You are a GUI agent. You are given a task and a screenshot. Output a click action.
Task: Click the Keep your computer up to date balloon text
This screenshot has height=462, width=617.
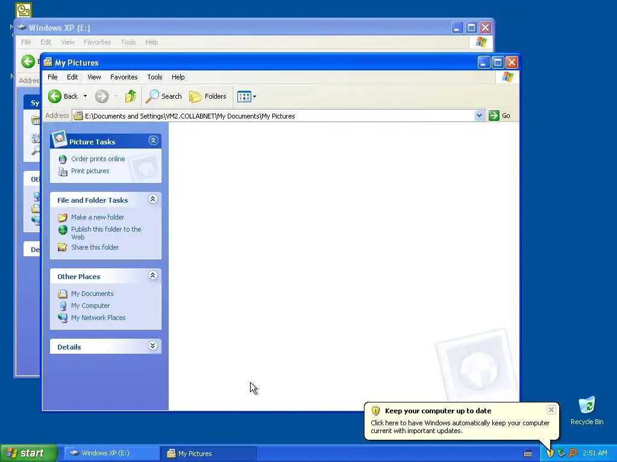(x=438, y=411)
